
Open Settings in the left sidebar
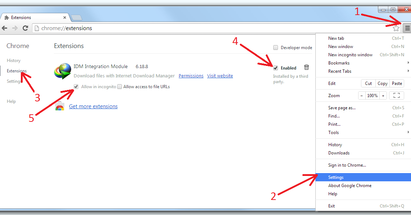[14, 81]
